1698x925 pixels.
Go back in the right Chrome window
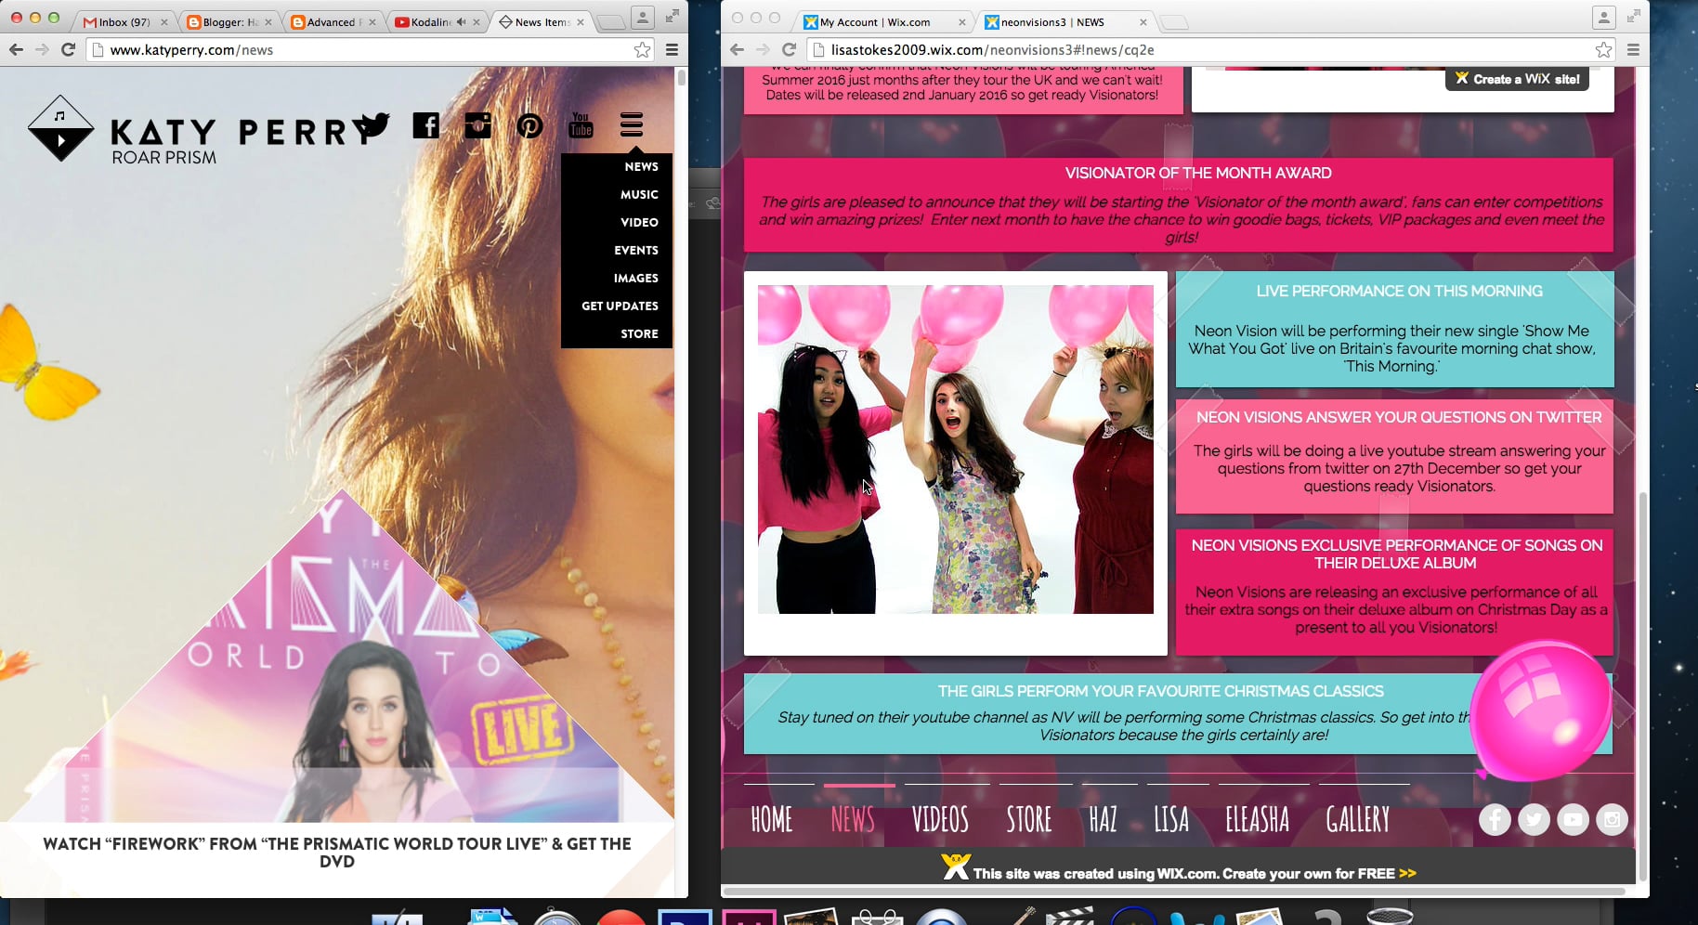tap(737, 49)
